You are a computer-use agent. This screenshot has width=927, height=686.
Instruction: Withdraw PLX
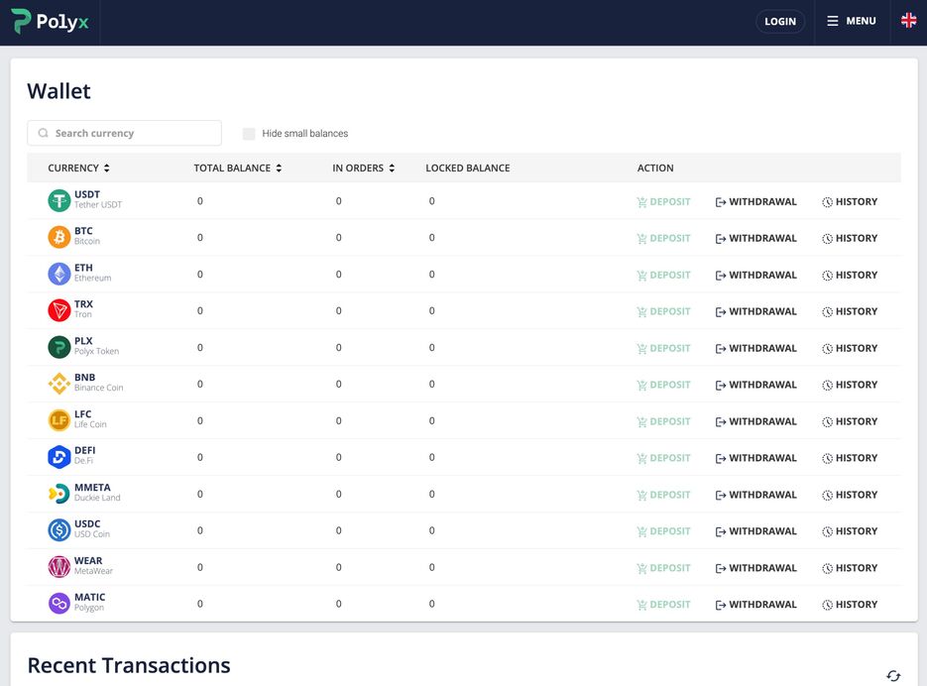point(756,348)
